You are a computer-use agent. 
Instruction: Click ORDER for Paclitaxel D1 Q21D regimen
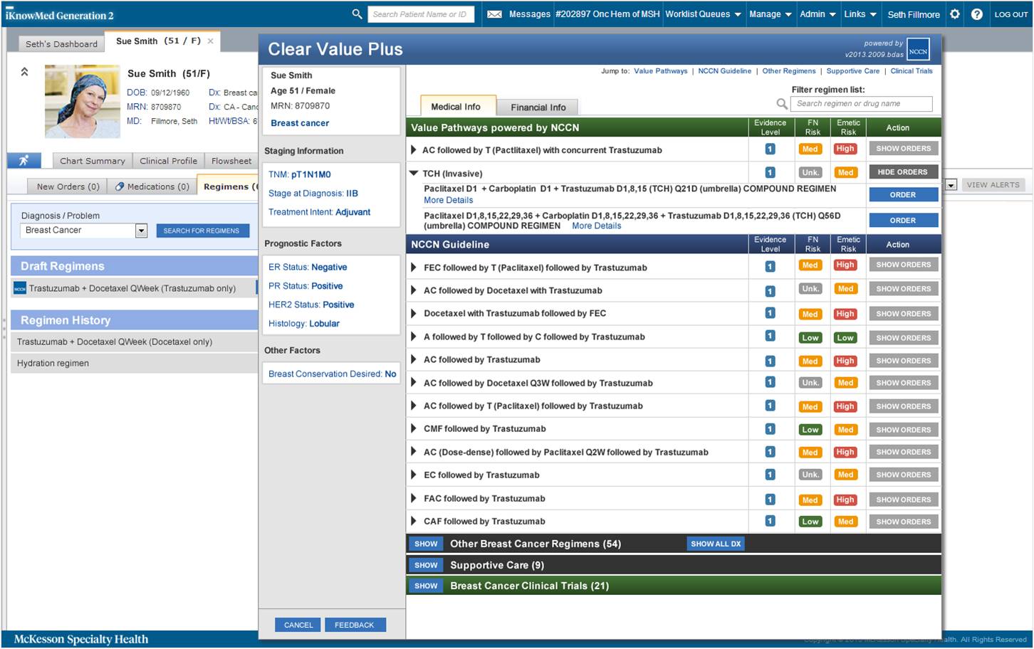tap(903, 194)
